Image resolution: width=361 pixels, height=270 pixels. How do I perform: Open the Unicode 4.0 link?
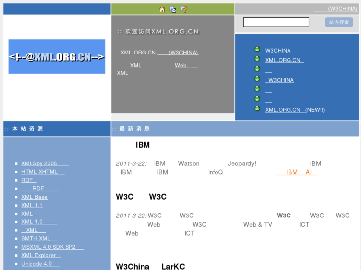point(41,264)
